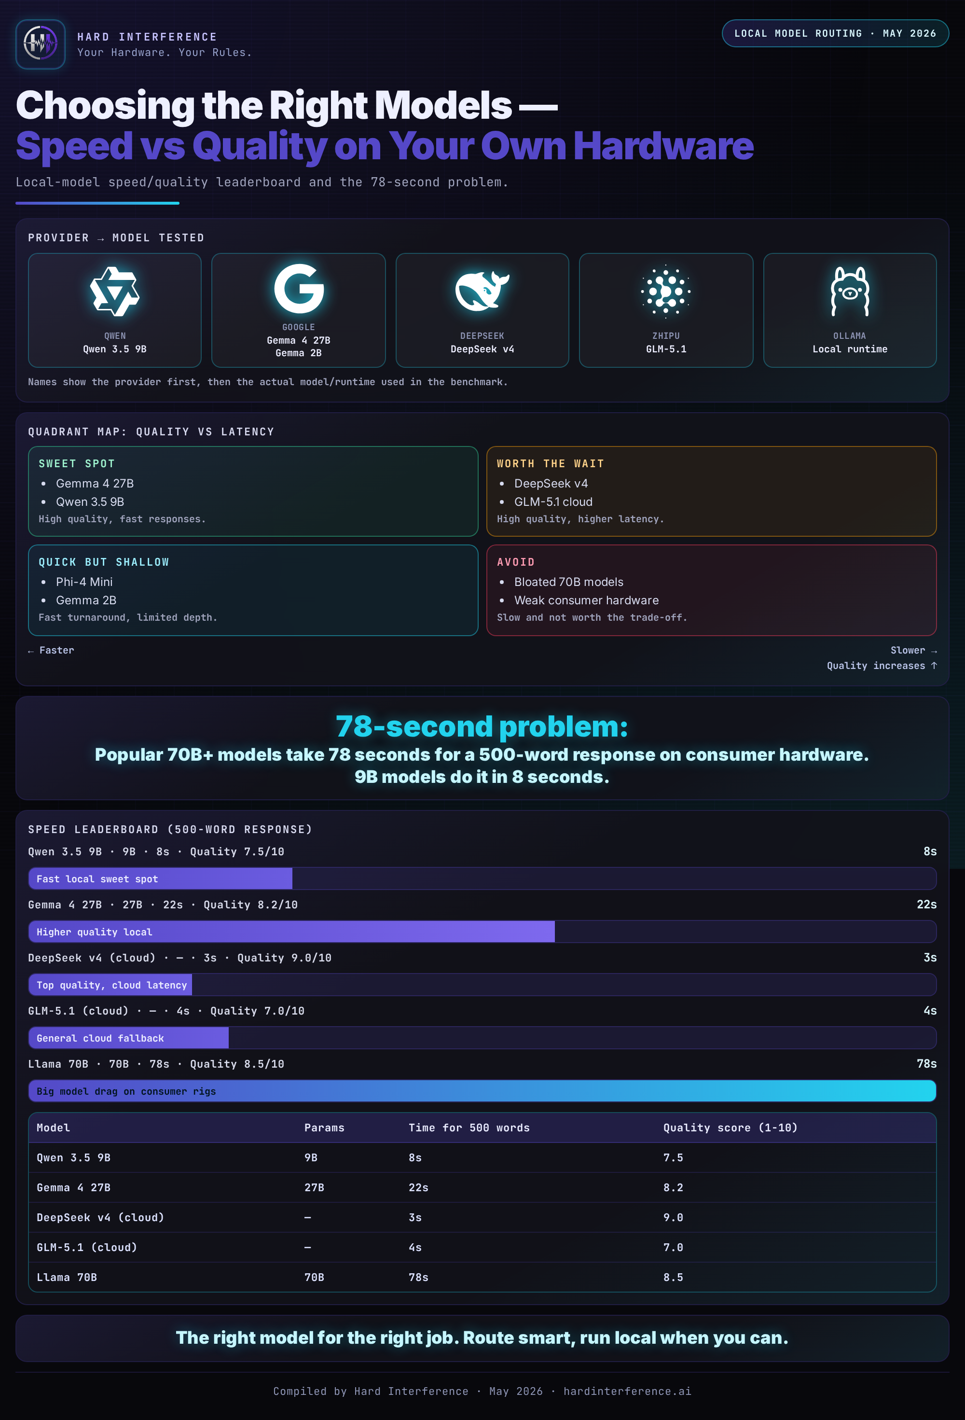Select the Gemma 2B label under Google
965x1420 pixels.
pyautogui.click(x=299, y=353)
